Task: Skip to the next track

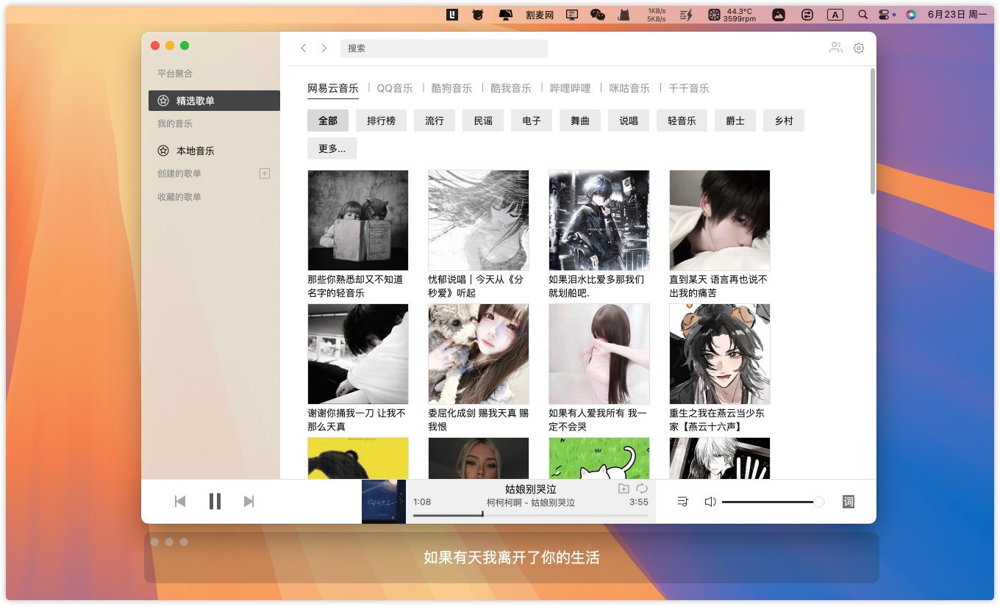Action: tap(249, 502)
